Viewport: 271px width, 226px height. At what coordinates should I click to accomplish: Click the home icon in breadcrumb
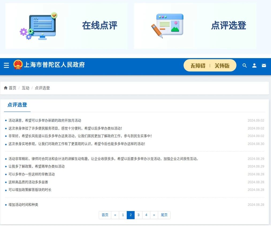pyautogui.click(x=6, y=88)
